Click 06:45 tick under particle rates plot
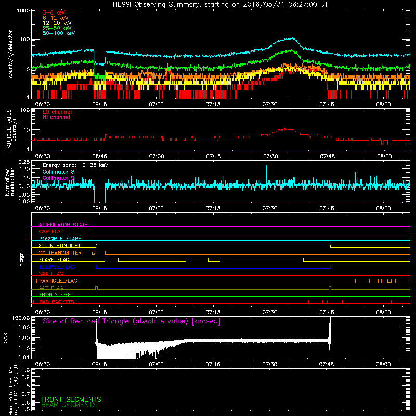 click(x=99, y=157)
